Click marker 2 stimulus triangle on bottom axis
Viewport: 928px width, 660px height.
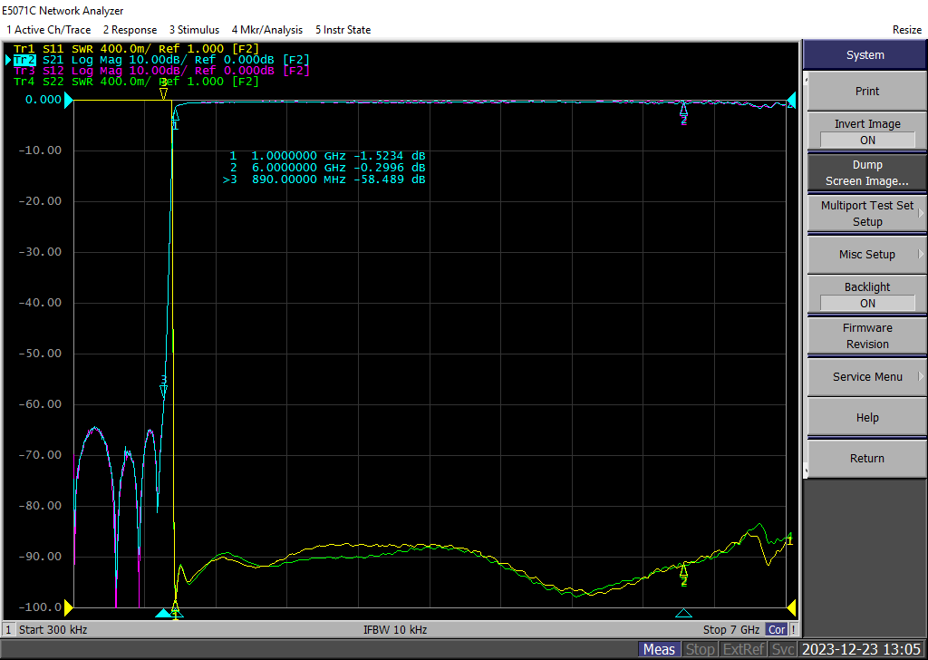(684, 613)
